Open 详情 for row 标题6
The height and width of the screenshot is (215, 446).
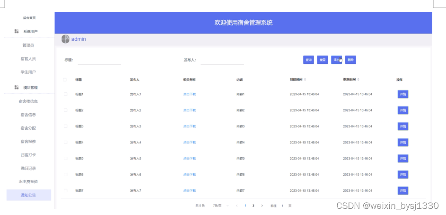coord(403,175)
